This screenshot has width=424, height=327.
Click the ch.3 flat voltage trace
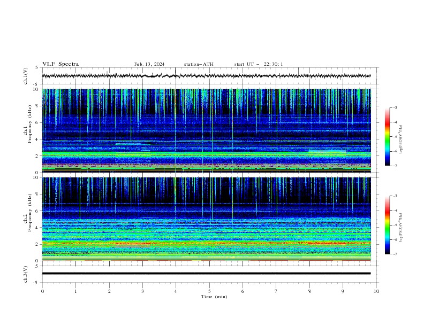tap(207, 274)
